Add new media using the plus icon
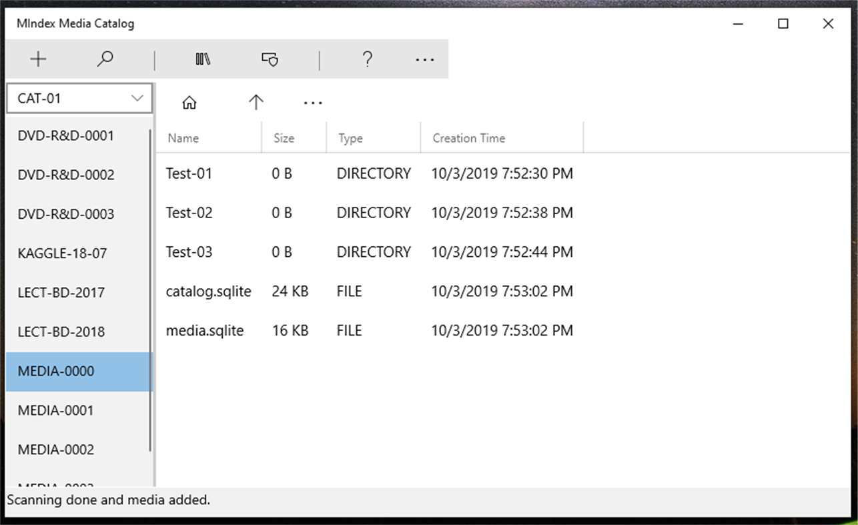The height and width of the screenshot is (525, 858). pos(38,59)
